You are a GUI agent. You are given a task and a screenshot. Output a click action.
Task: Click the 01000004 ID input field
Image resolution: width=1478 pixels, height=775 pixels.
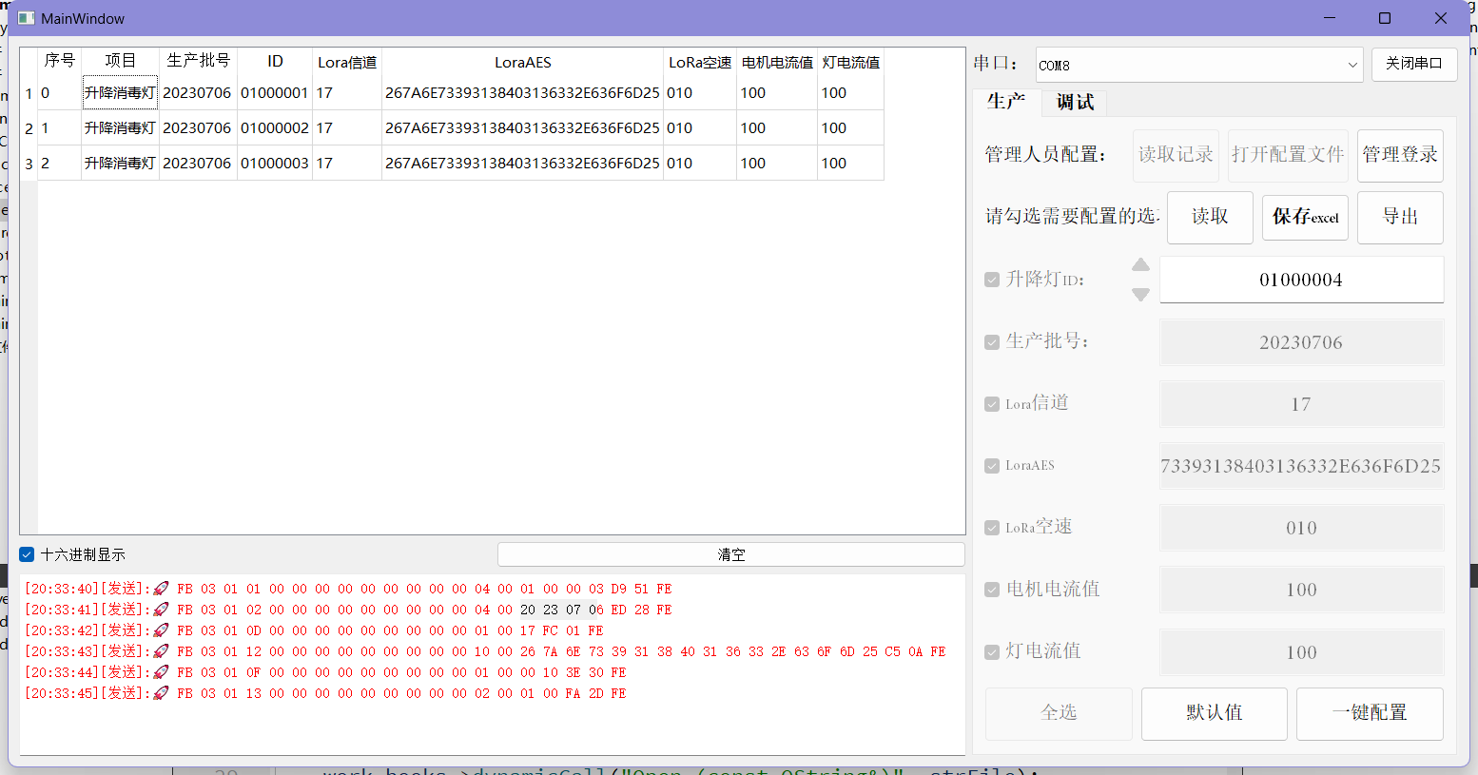point(1301,279)
